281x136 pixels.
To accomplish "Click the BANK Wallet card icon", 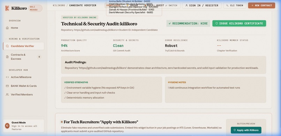I will click(x=7, y=86).
